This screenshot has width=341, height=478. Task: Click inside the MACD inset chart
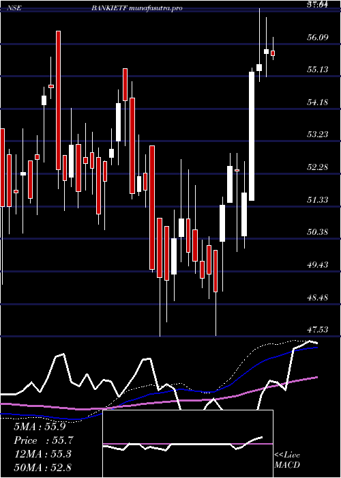188,444
